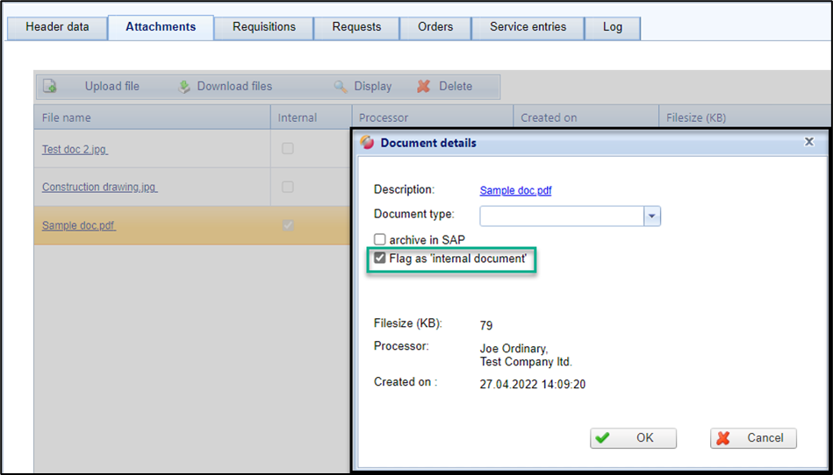Viewport: 833px width, 475px height.
Task: Toggle Internal checkbox for Test doc 2.jpg
Action: 287,149
